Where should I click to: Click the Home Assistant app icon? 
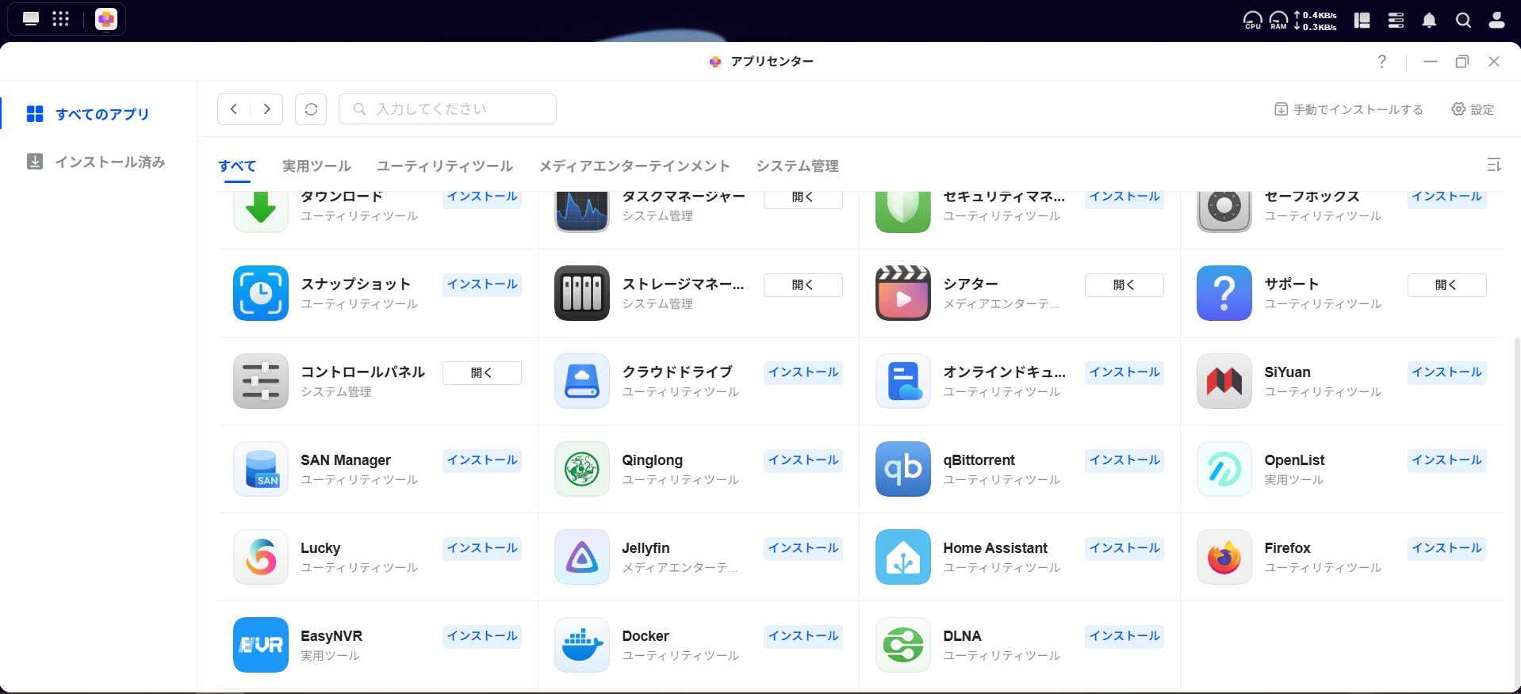coord(902,557)
